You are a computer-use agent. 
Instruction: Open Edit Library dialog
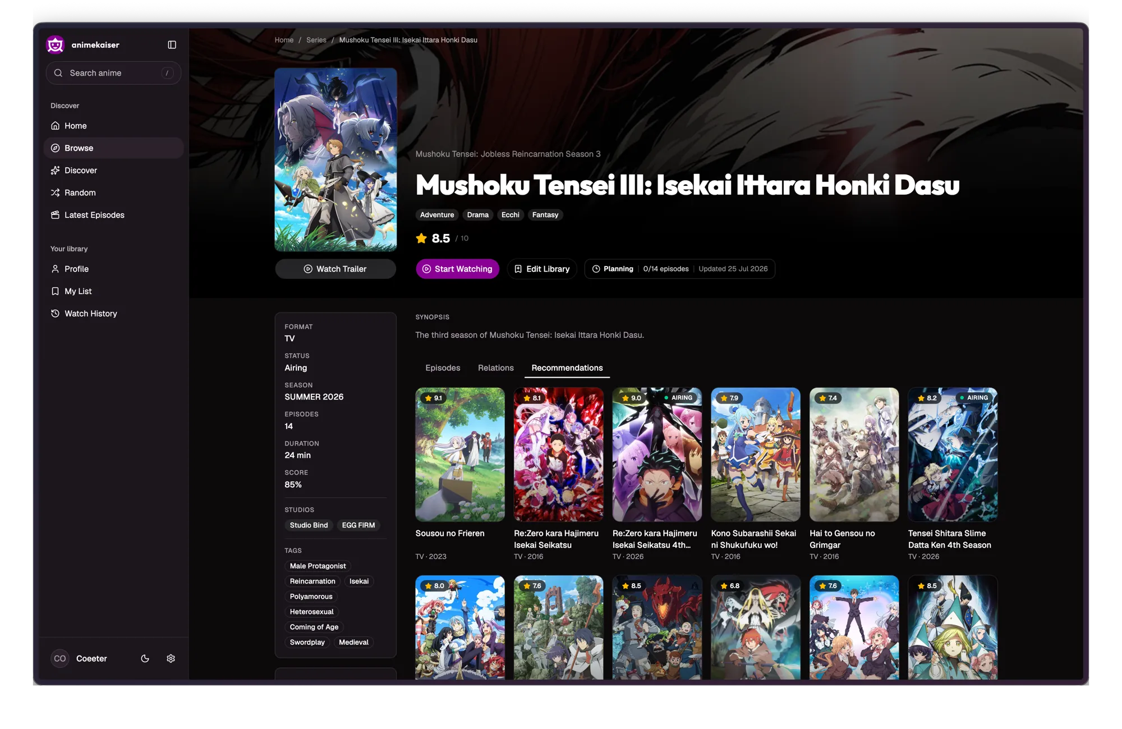point(542,269)
